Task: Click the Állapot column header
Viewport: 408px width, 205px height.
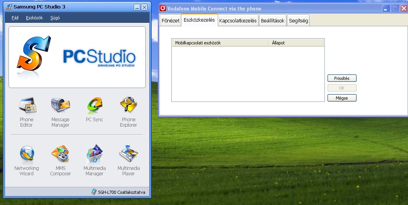Action: coord(296,43)
